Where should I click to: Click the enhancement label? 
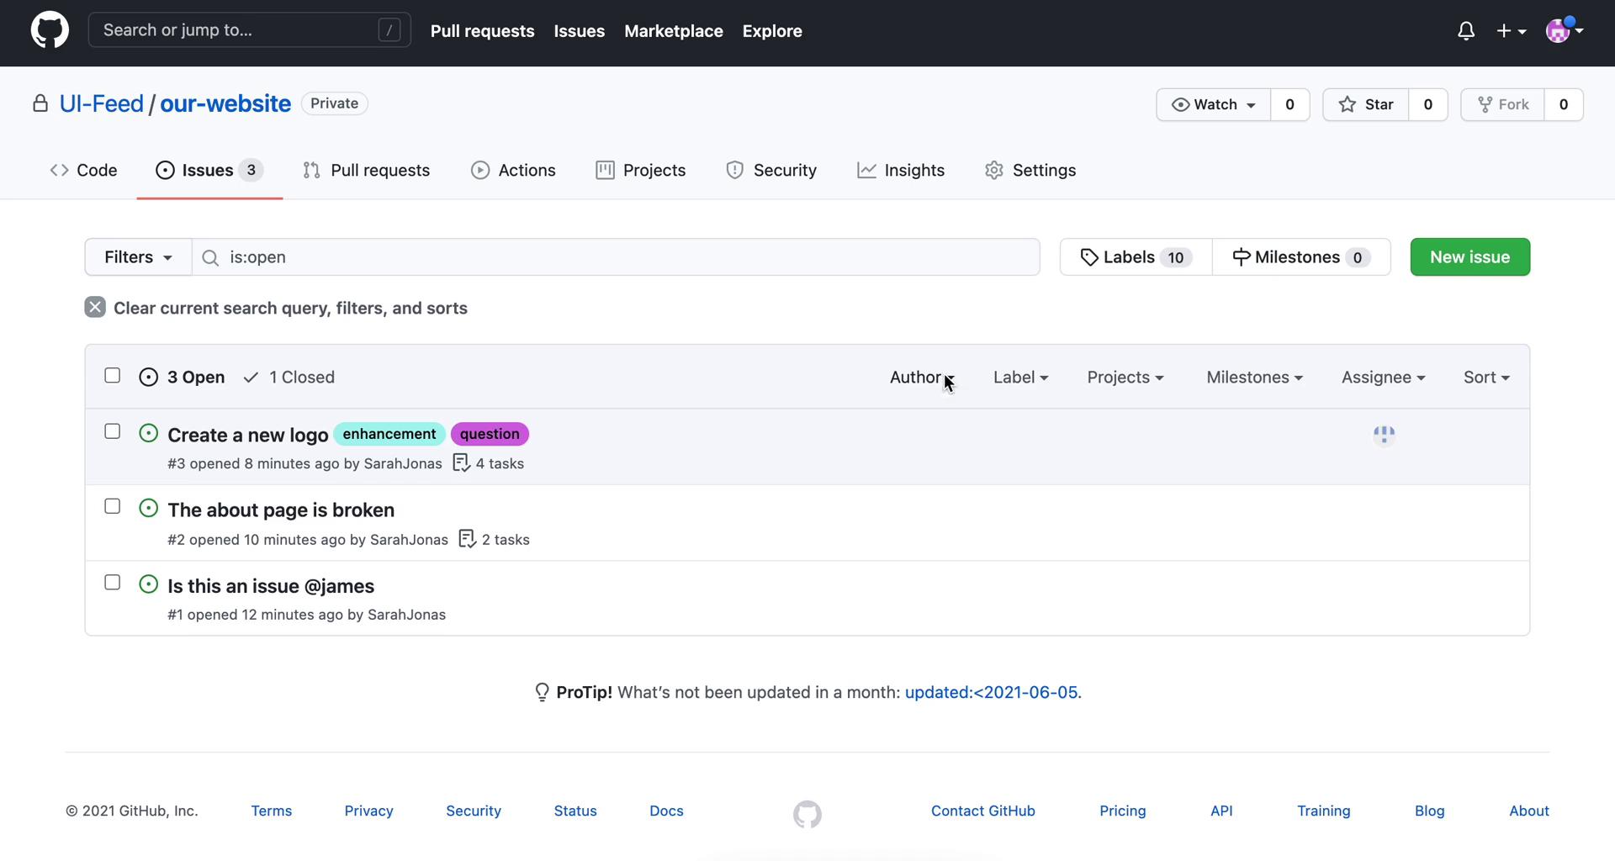[389, 434]
